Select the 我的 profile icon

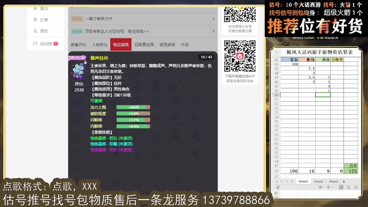(35, 31)
